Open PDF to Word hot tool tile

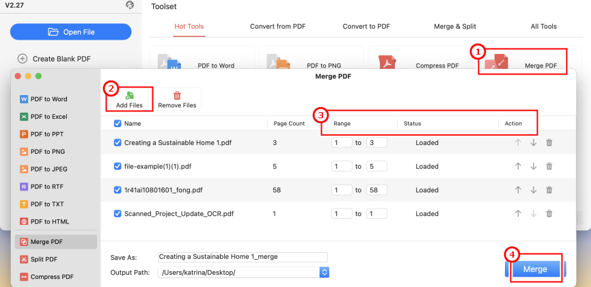[202, 59]
